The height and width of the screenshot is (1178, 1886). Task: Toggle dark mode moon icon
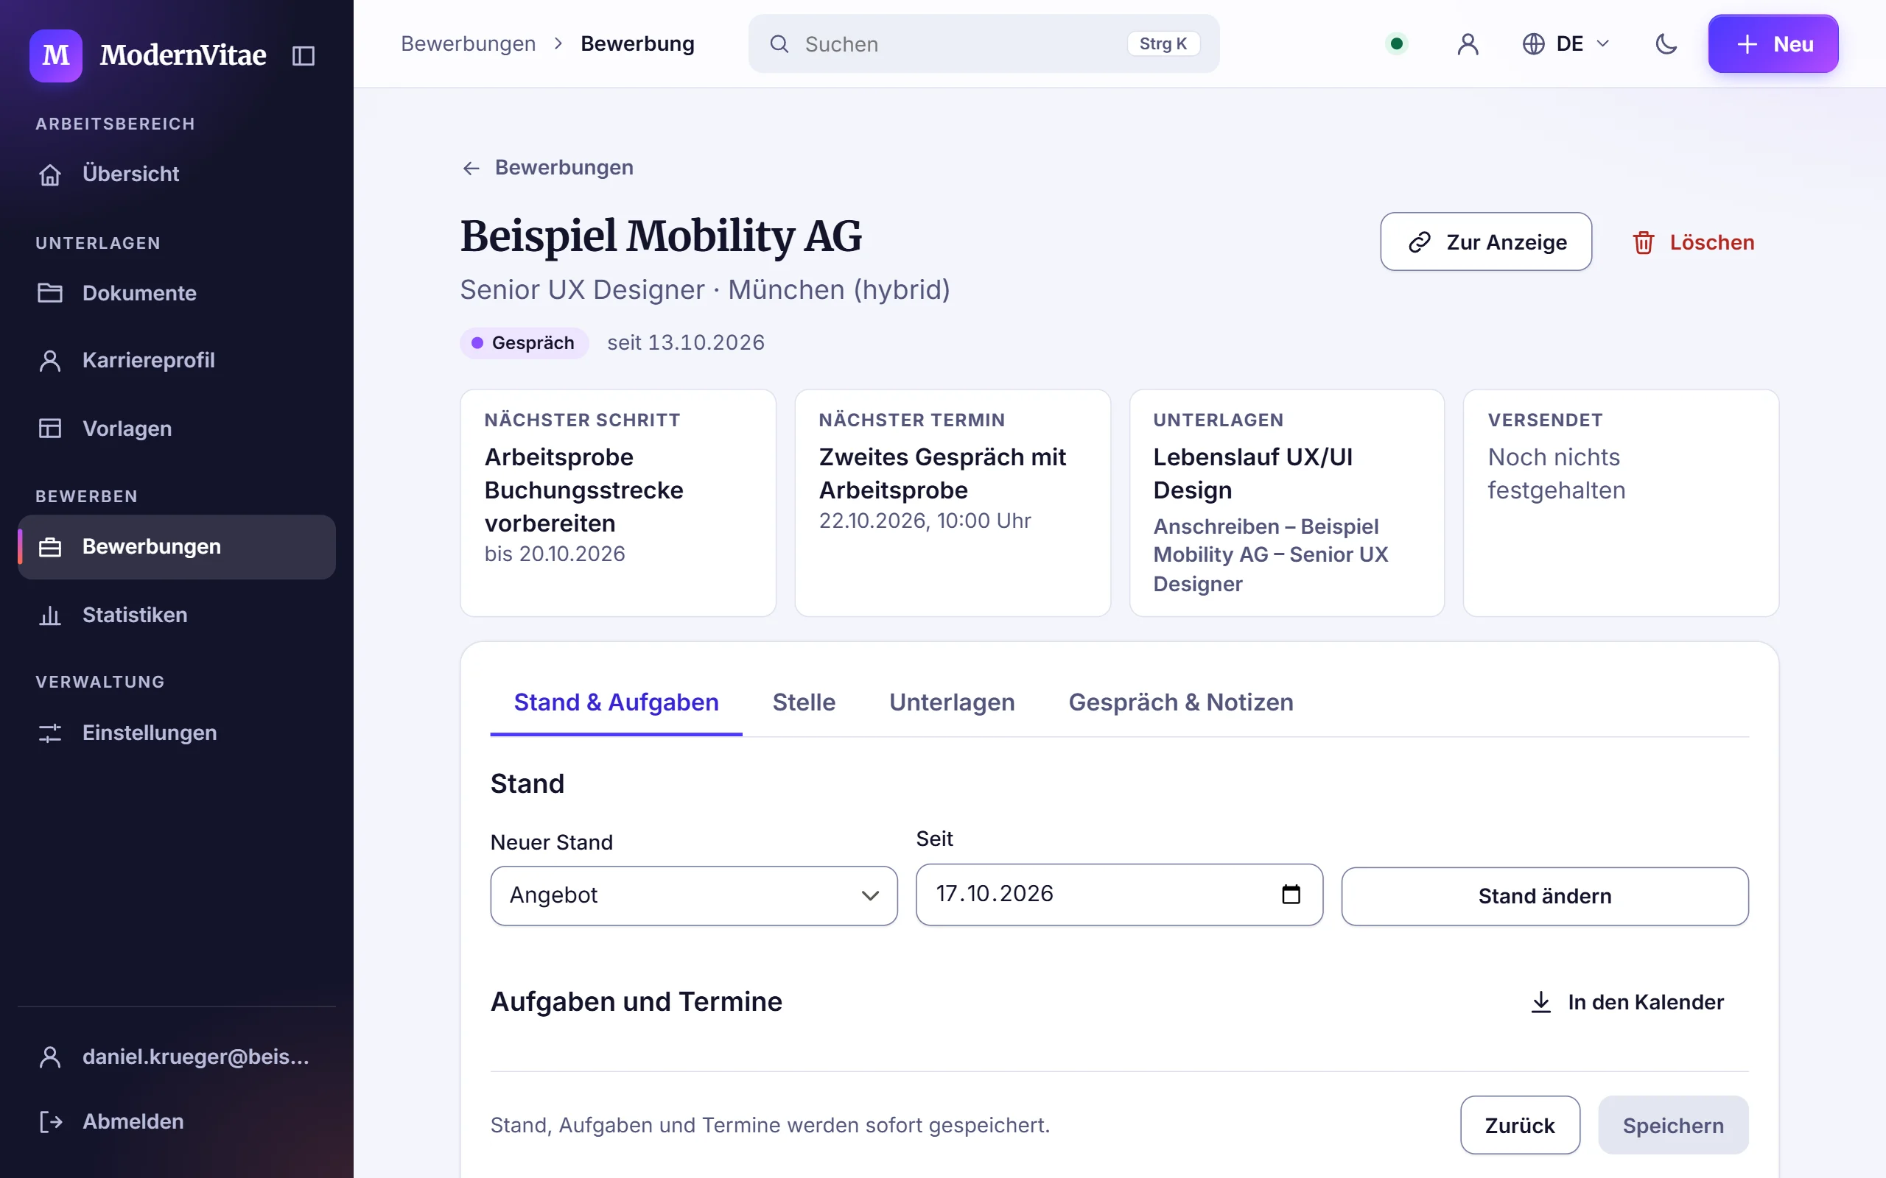coord(1666,43)
